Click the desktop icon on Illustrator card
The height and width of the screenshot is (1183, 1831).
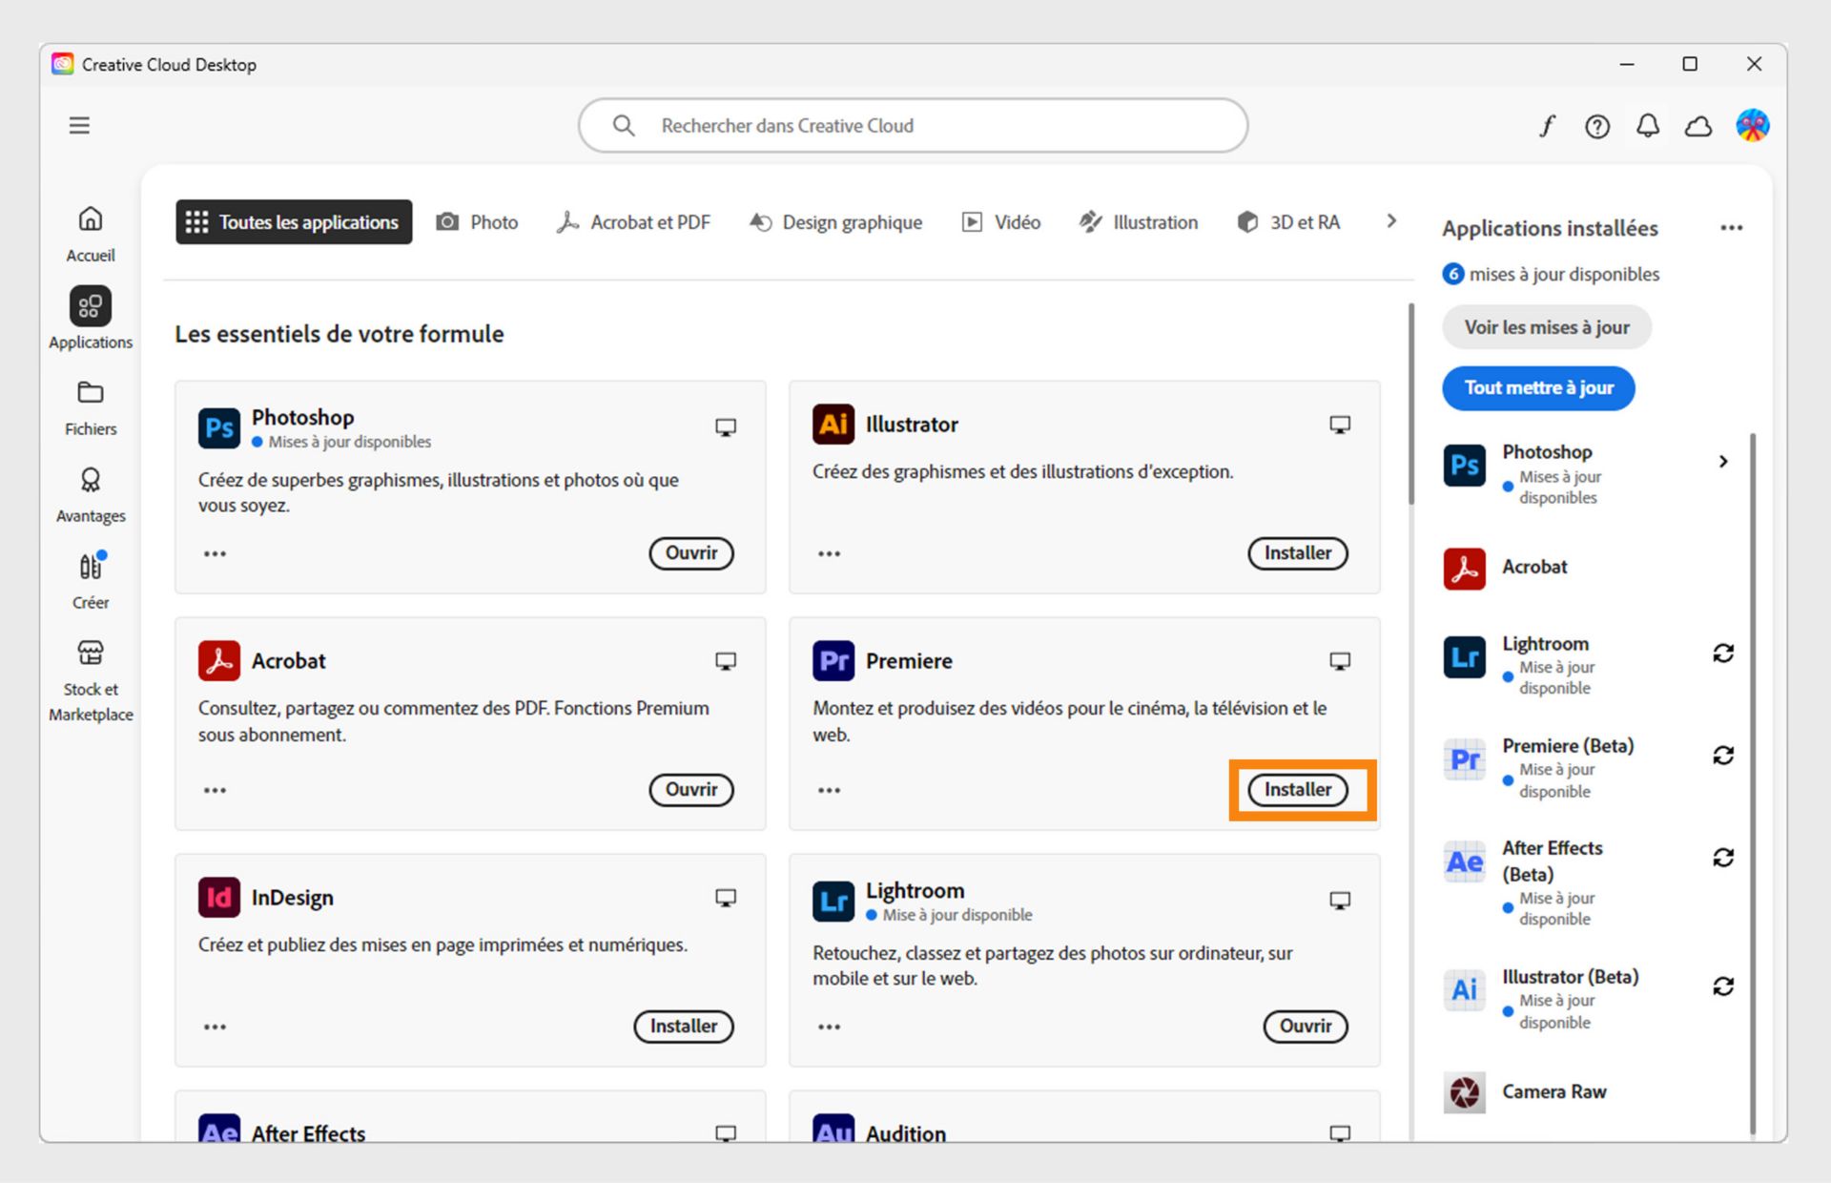click(1340, 425)
